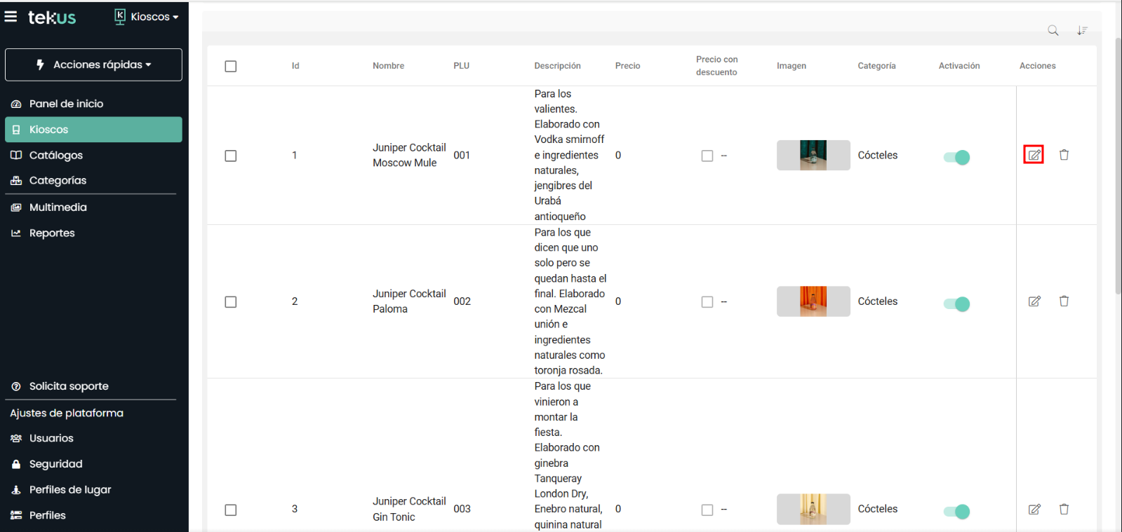The width and height of the screenshot is (1122, 532).
Task: Open the Acciones rápidas dropdown
Action: pos(93,64)
